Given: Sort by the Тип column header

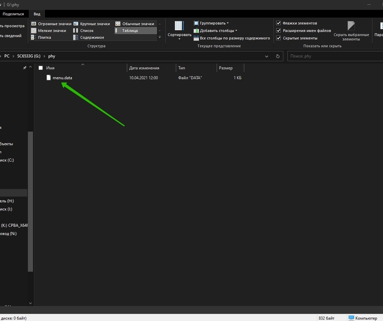Looking at the screenshot, I should pos(182,68).
